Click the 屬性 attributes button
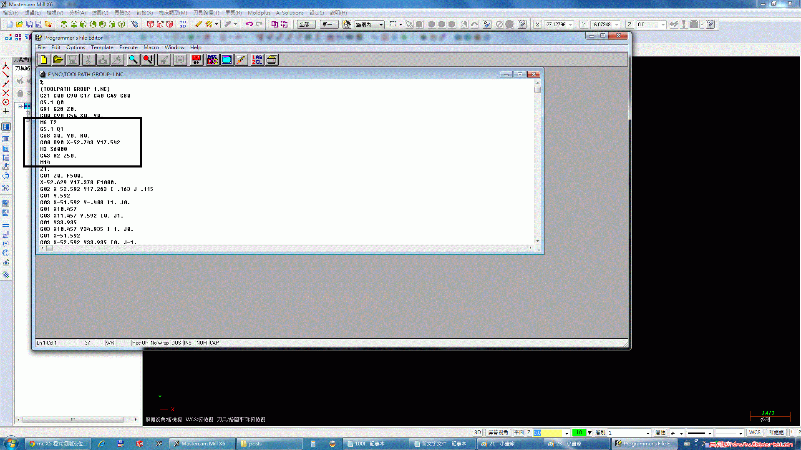This screenshot has height=450, width=801. [660, 432]
